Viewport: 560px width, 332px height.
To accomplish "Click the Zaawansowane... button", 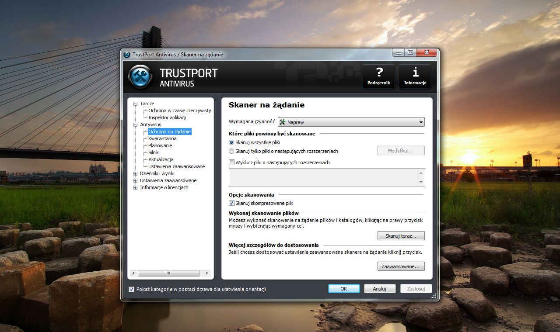I will tap(401, 266).
